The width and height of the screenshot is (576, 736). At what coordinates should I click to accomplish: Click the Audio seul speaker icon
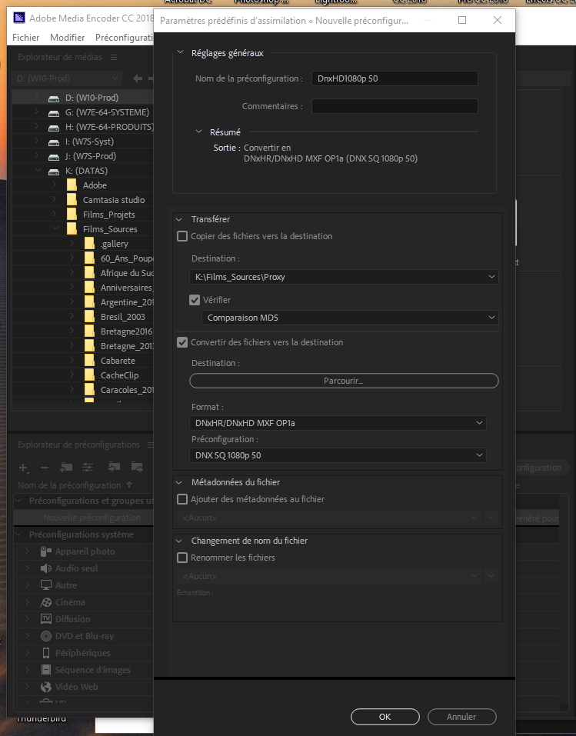[x=46, y=568]
